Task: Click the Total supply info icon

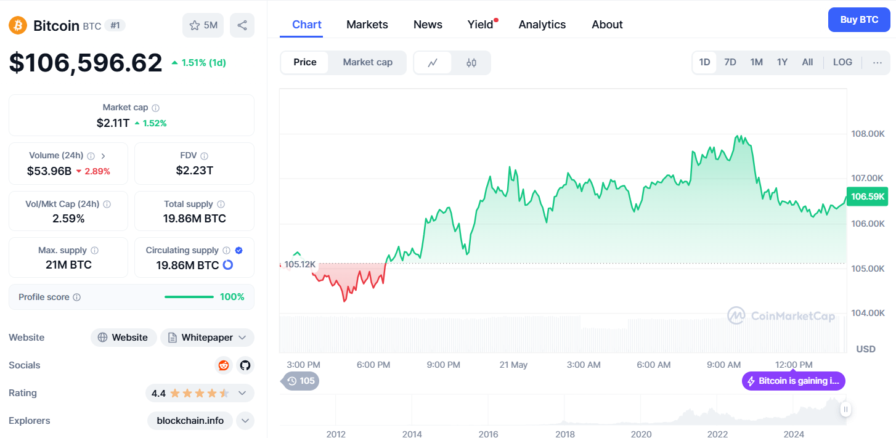Action: [x=221, y=204]
